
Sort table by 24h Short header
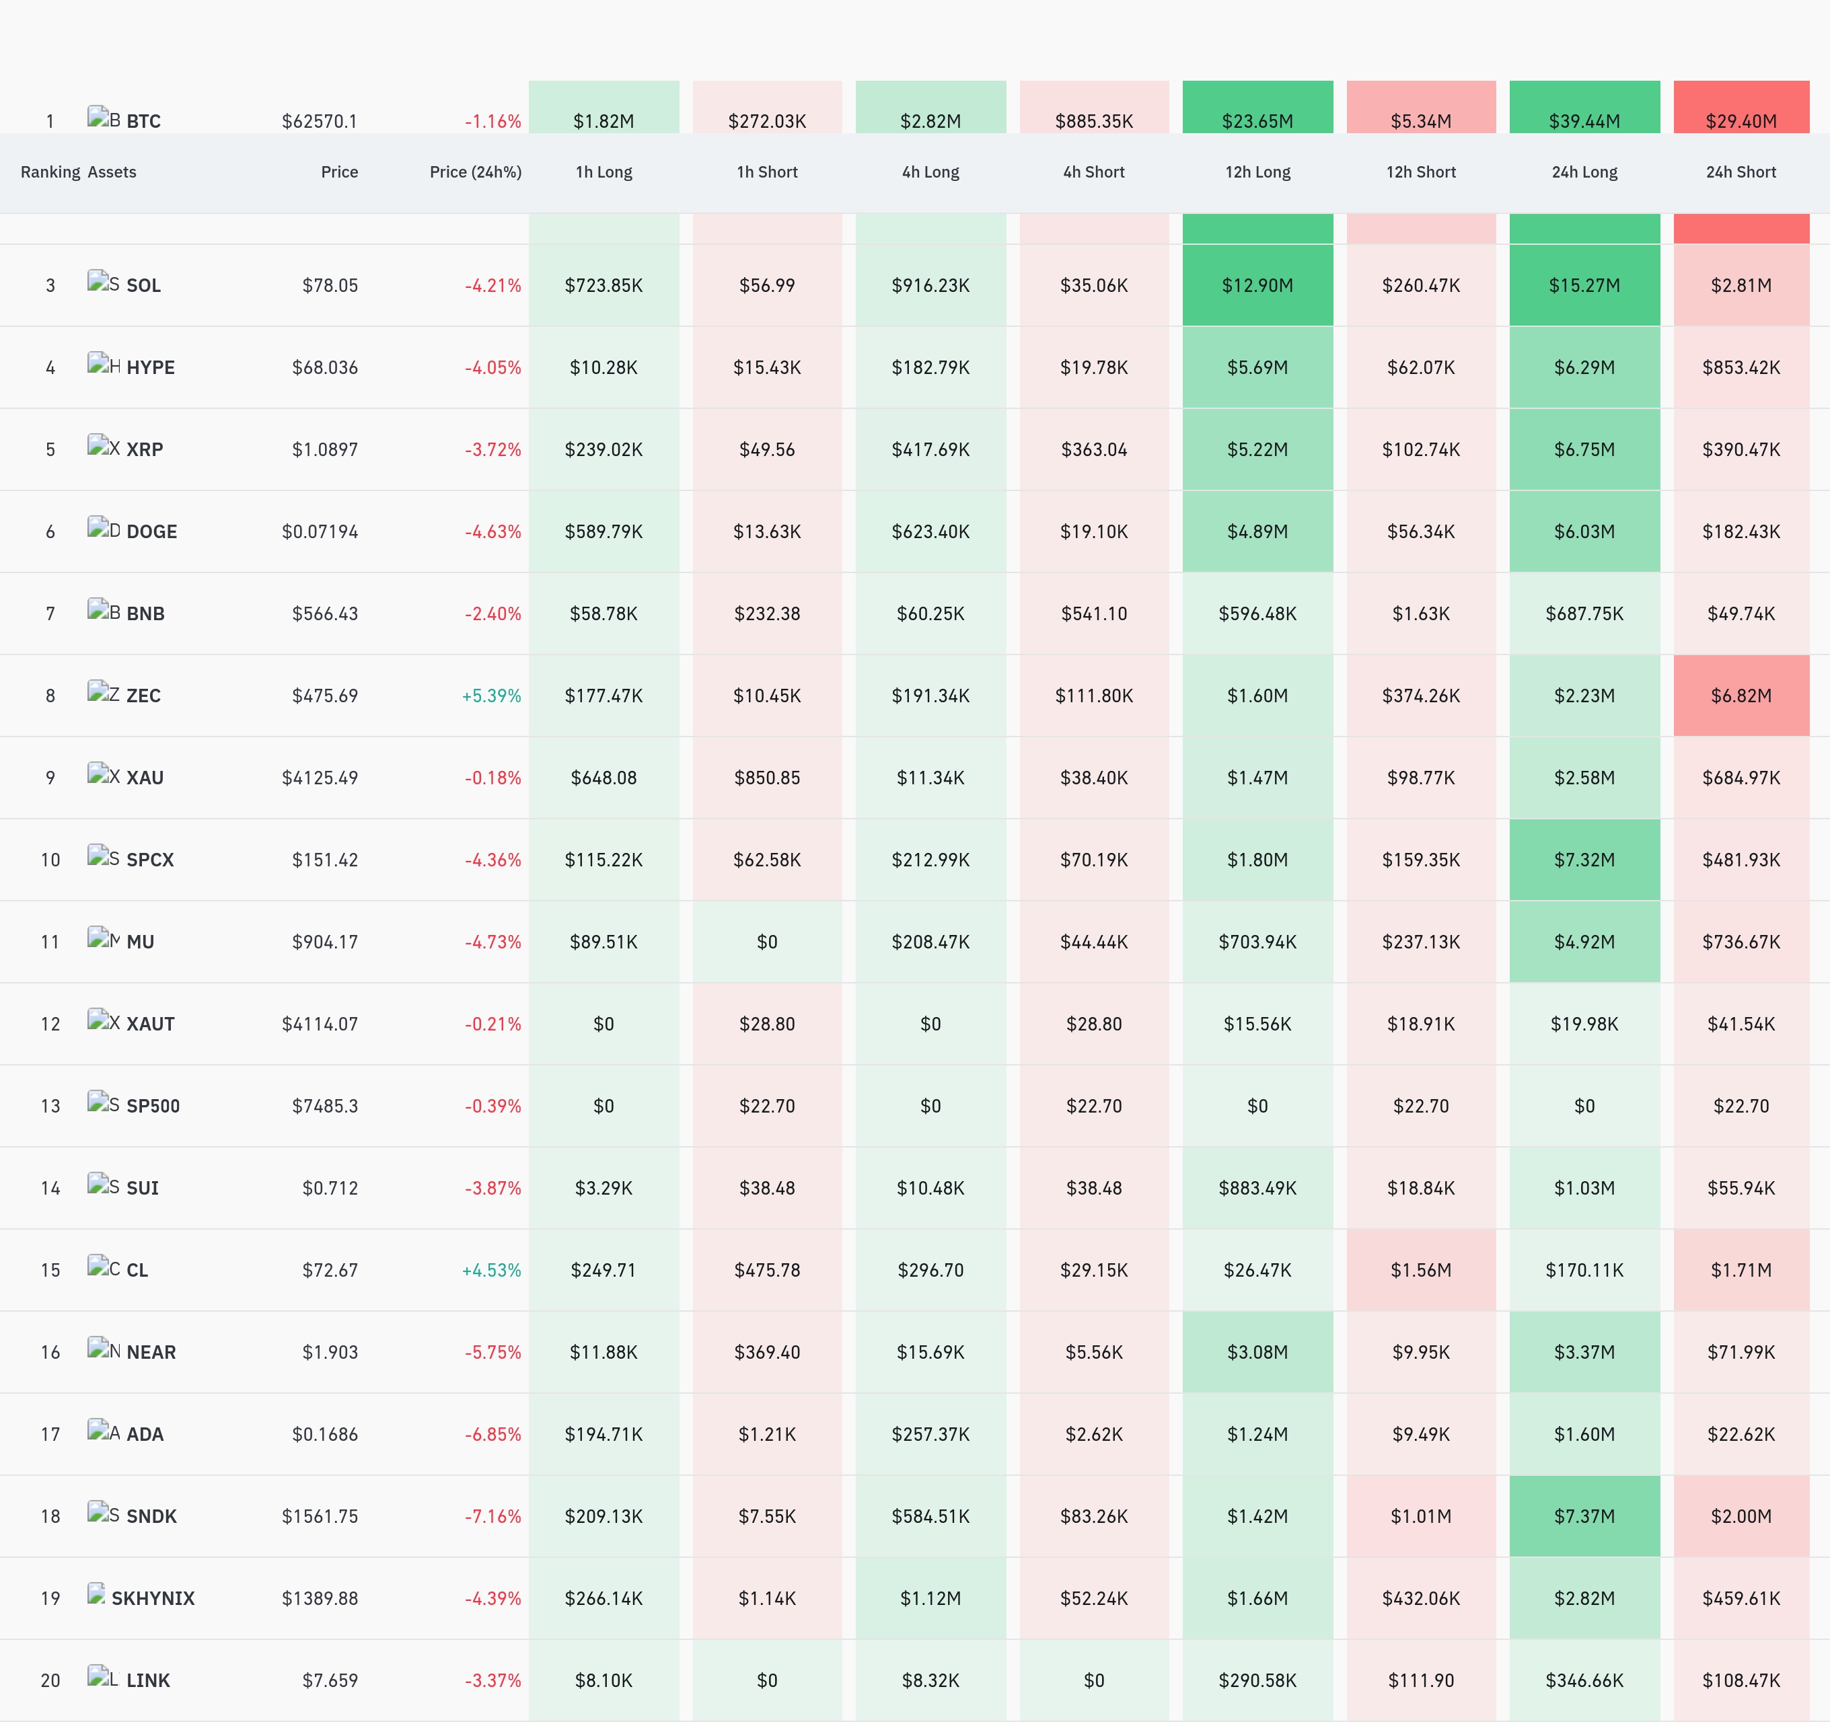(1741, 172)
